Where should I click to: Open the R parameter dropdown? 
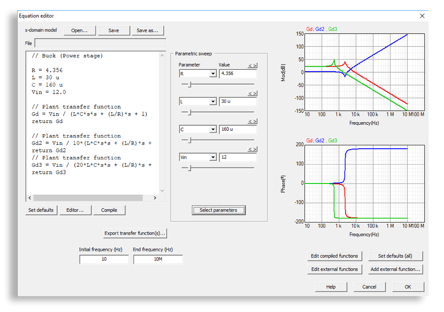[x=212, y=74]
